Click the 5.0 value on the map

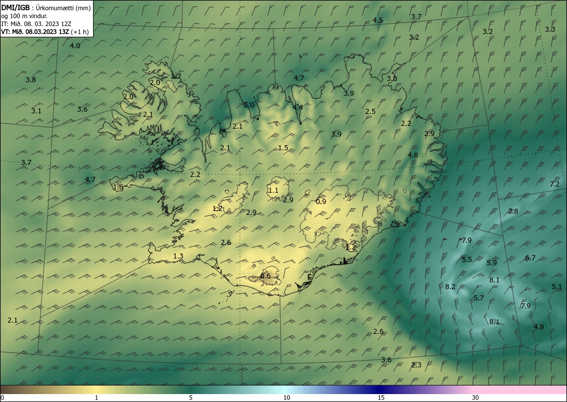[x=249, y=105]
